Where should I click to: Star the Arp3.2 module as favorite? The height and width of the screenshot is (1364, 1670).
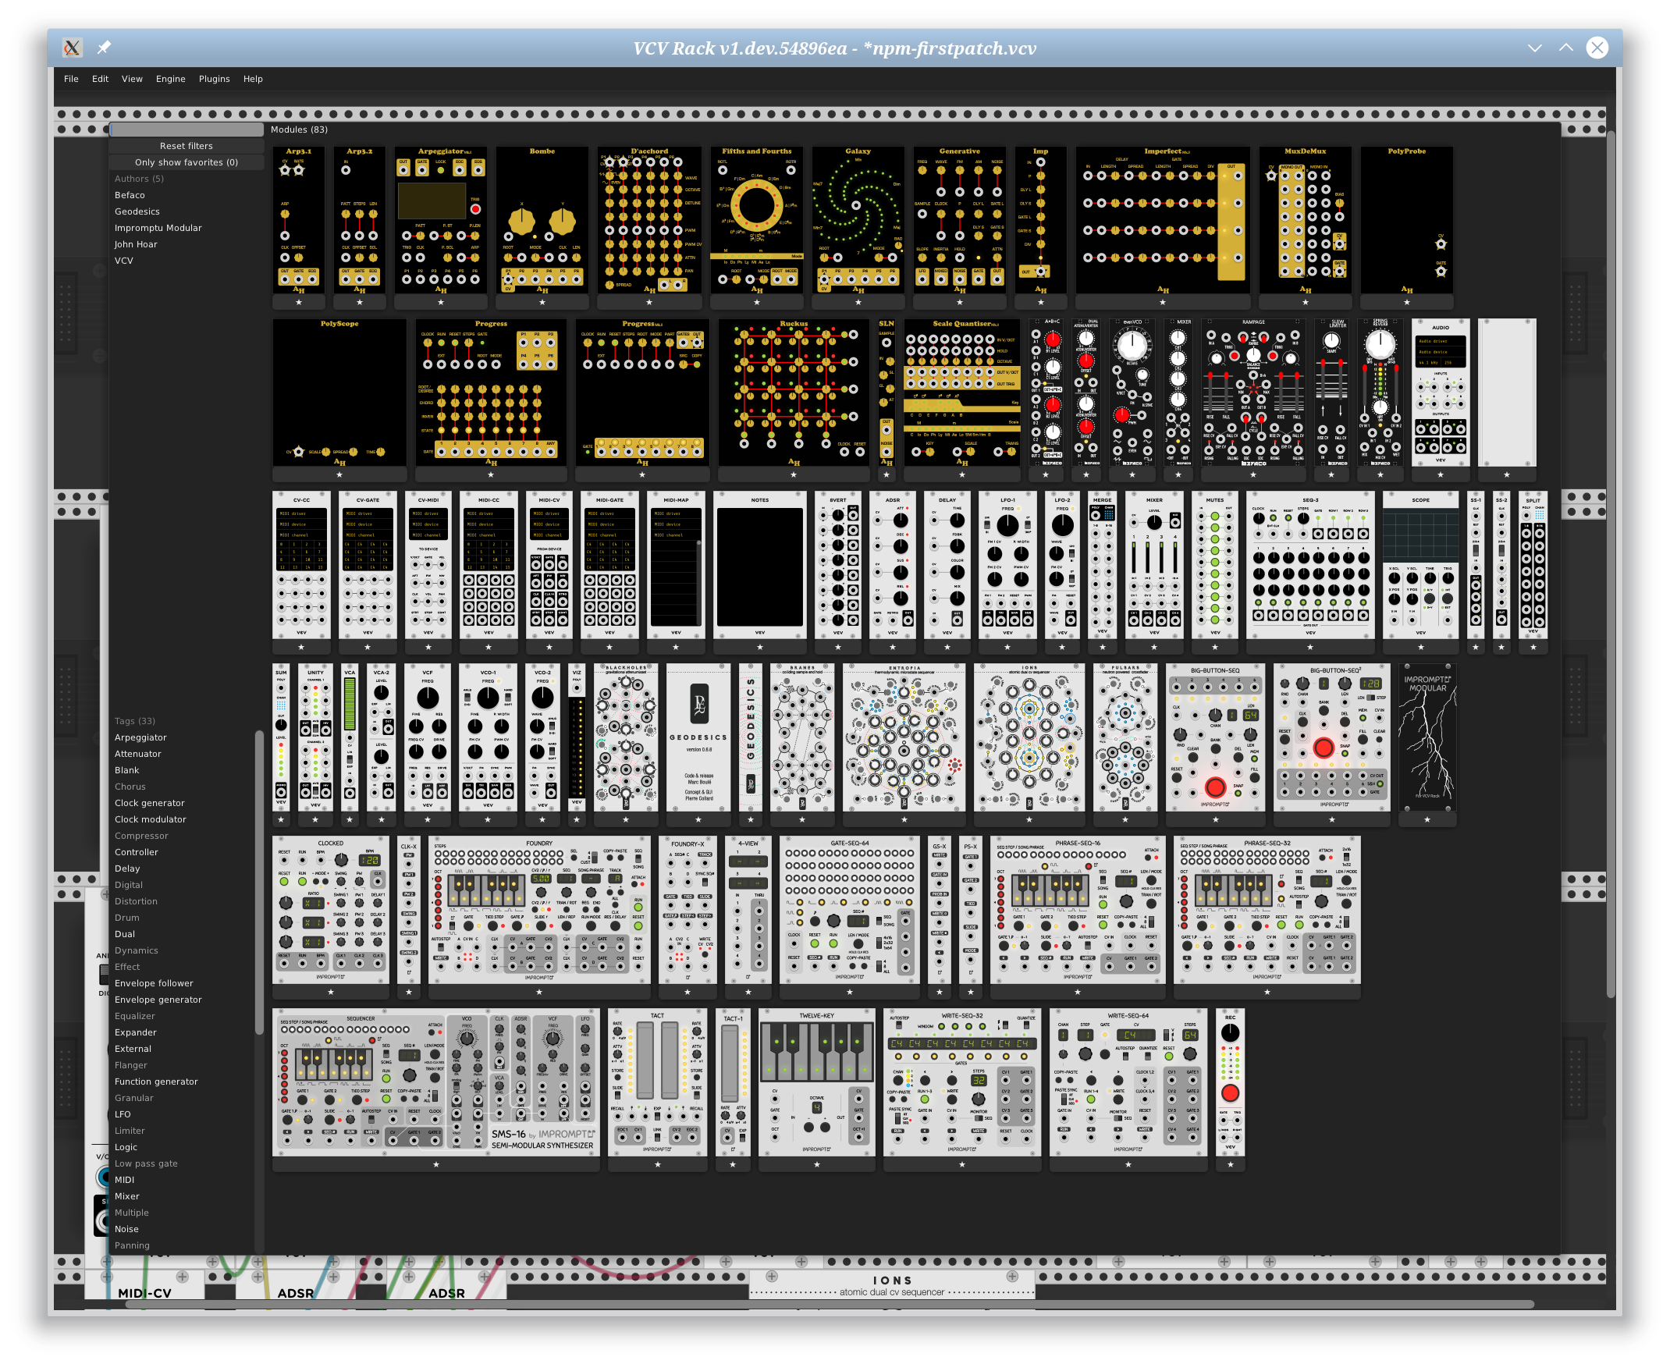point(360,303)
